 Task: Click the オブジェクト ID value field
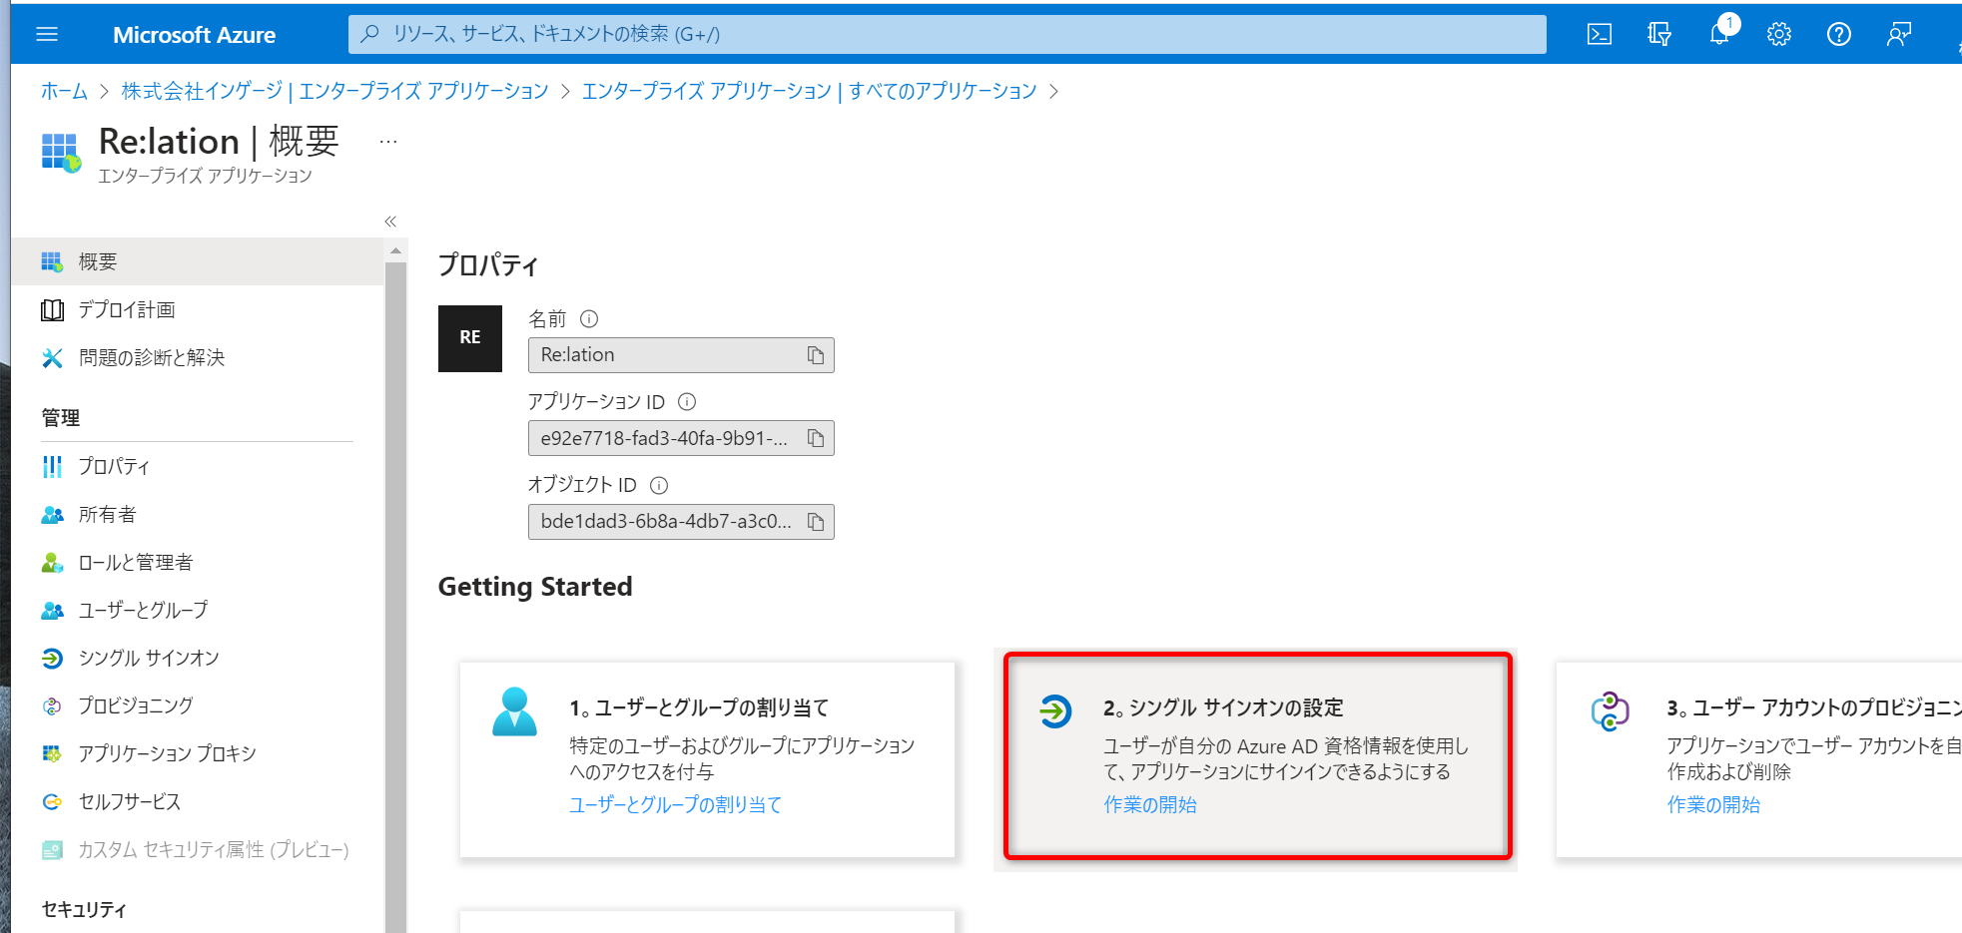pyautogui.click(x=681, y=522)
